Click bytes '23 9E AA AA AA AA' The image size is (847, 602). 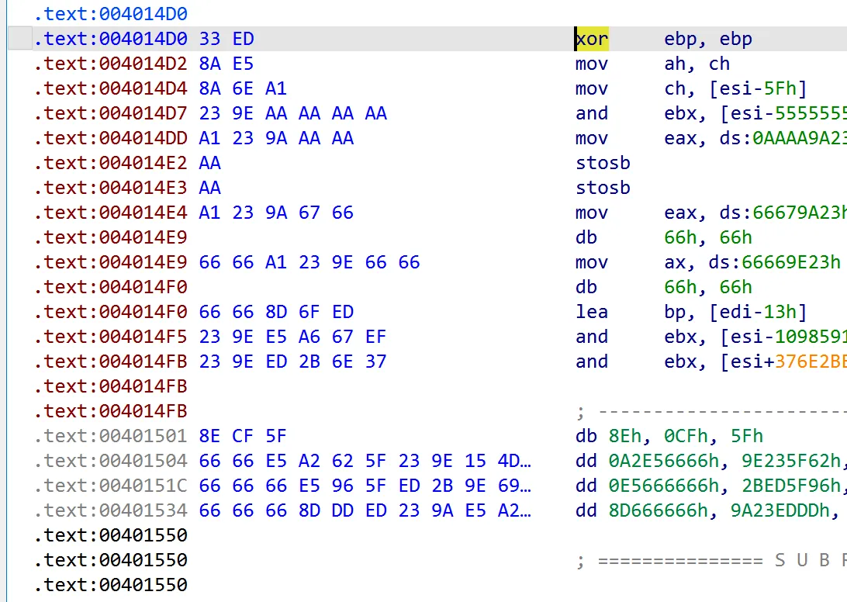[x=292, y=113]
